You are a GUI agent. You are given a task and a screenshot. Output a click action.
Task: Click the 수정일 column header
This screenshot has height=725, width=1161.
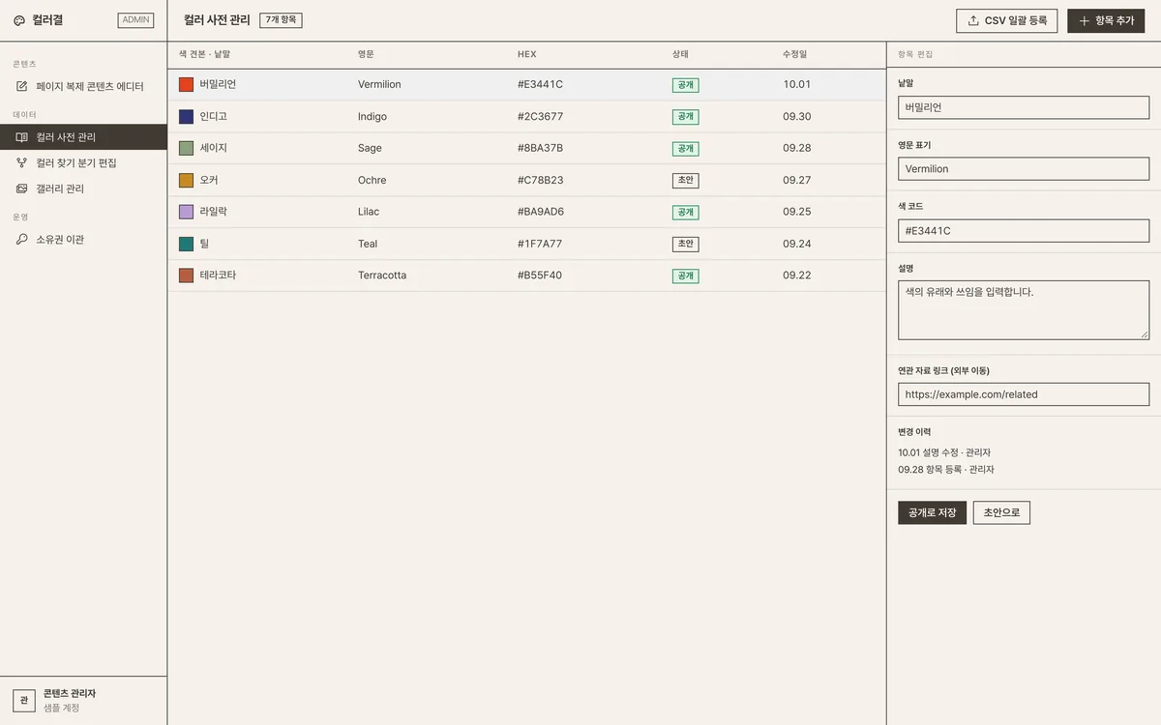pyautogui.click(x=795, y=54)
